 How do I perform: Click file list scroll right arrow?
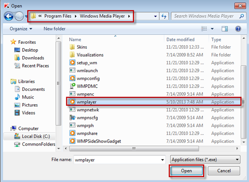click(x=237, y=149)
